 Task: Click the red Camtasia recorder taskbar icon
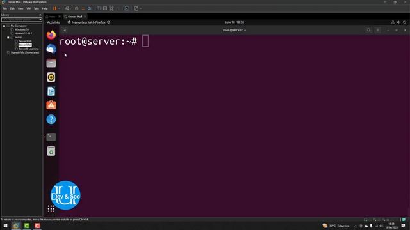[x=37, y=226]
